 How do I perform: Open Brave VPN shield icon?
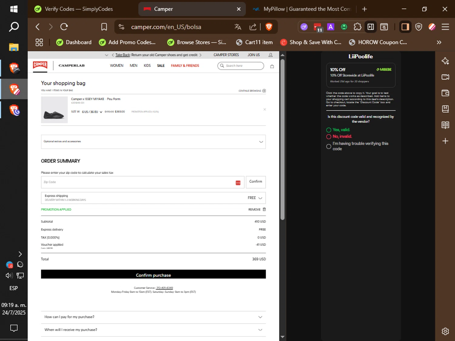[x=419, y=27]
